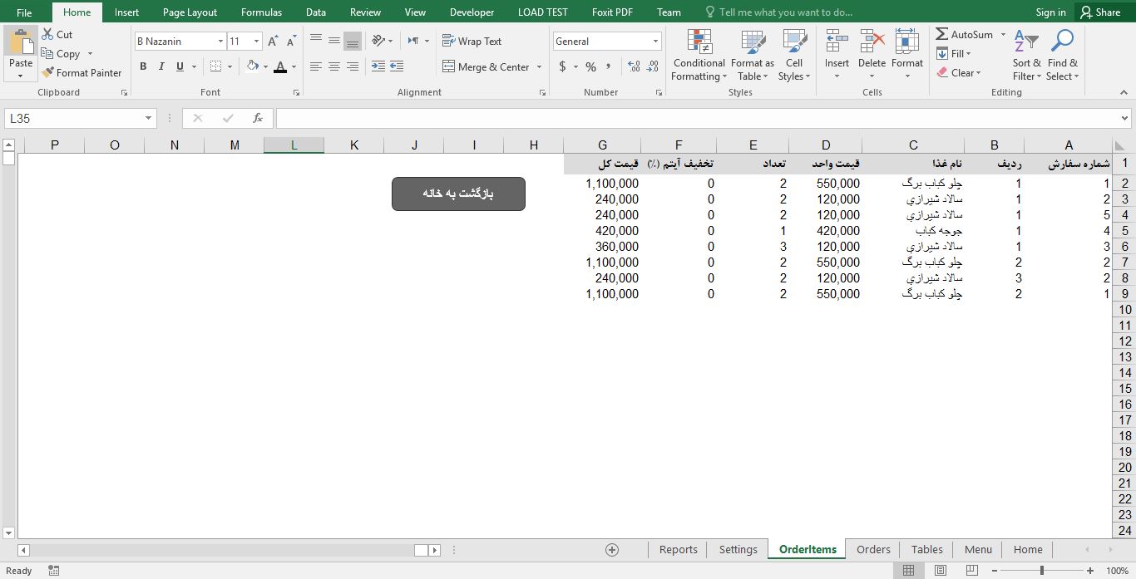
Task: Select the Settings sheet tab
Action: click(738, 549)
